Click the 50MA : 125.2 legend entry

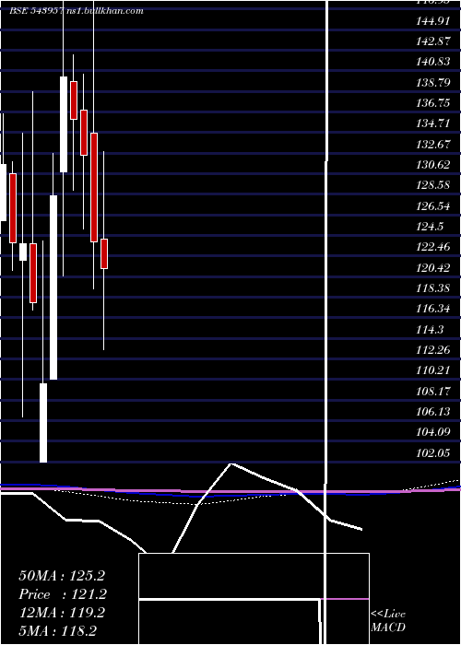(62, 576)
